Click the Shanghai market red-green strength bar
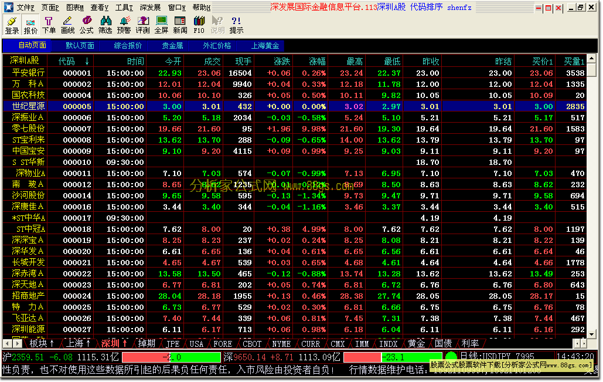This screenshot has width=603, height=382. pos(171,357)
